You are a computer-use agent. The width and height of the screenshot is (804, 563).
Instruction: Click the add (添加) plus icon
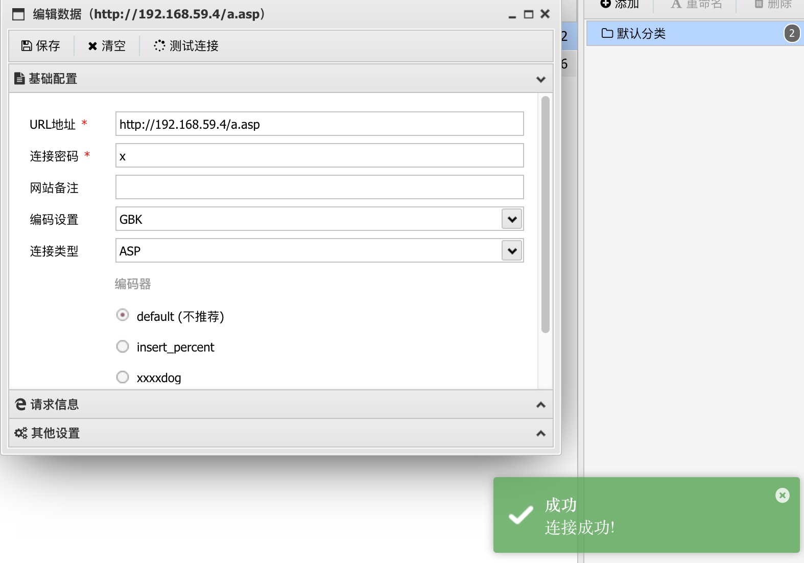tap(605, 4)
